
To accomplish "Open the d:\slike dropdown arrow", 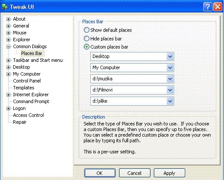I will point(170,101).
